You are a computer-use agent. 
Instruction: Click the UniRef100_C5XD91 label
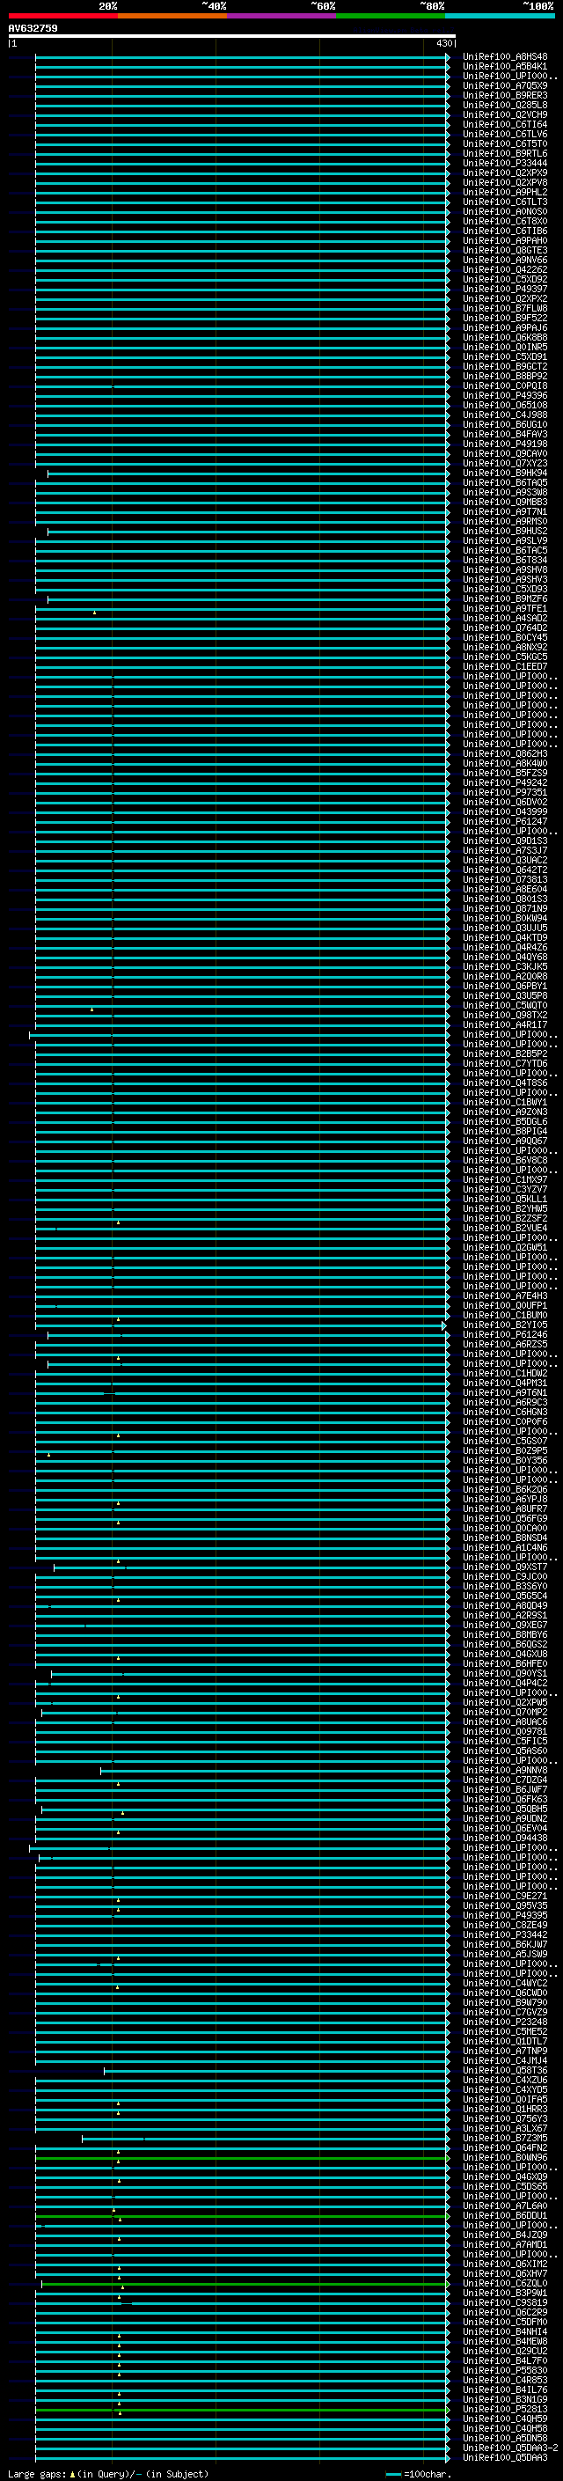pos(505,357)
